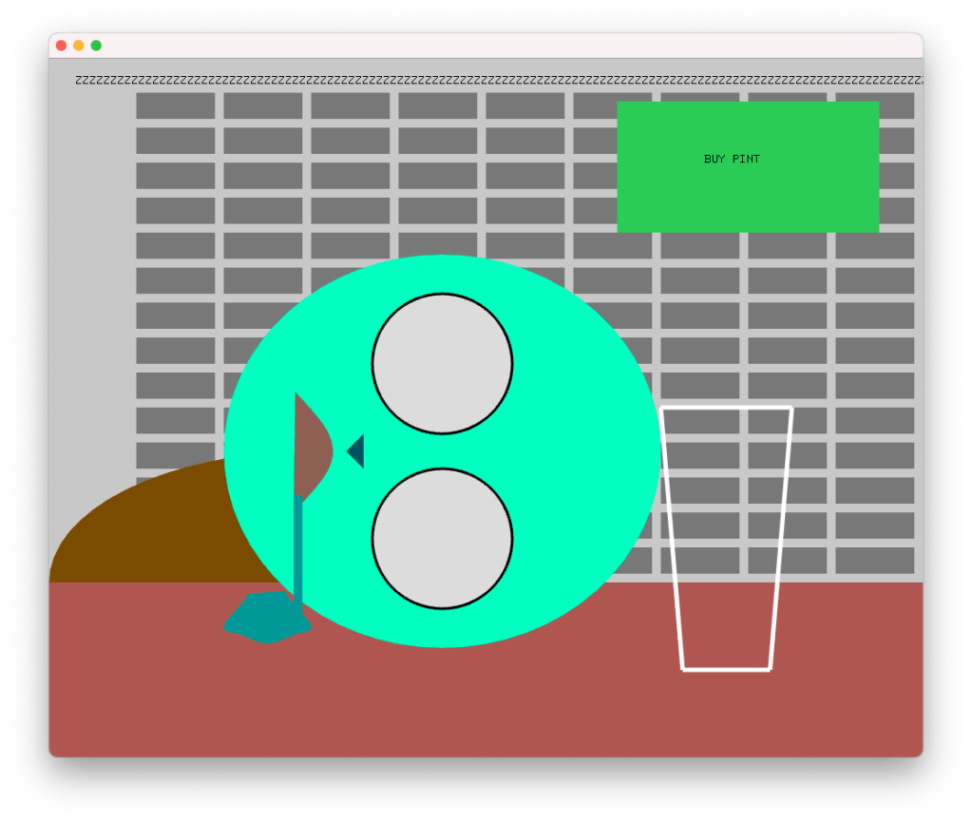This screenshot has width=972, height=822.
Task: Click the bottom edge of the pint glass
Action: tap(727, 669)
